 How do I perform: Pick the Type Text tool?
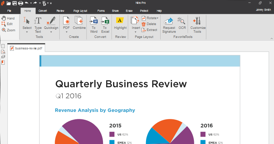(38, 25)
